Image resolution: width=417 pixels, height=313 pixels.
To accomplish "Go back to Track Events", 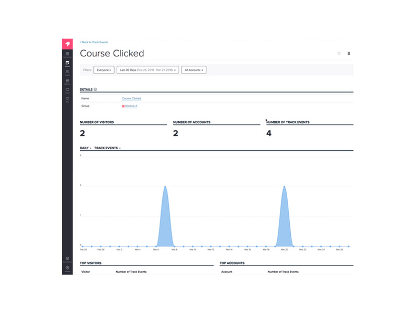I will [93, 41].
